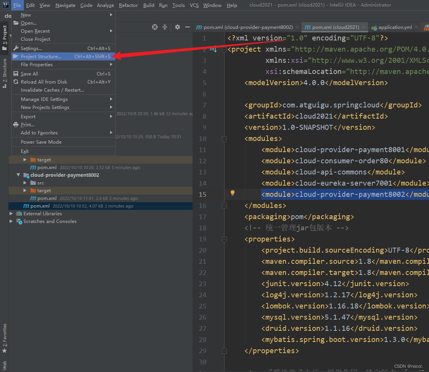Screen dimensions: 429x372
Task: Hide the Project tool window
Action: [x=188, y=27]
